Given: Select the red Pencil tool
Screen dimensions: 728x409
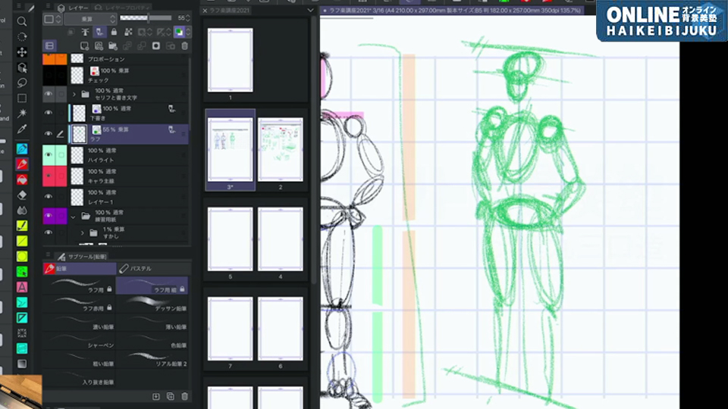Looking at the screenshot, I should click(x=22, y=164).
